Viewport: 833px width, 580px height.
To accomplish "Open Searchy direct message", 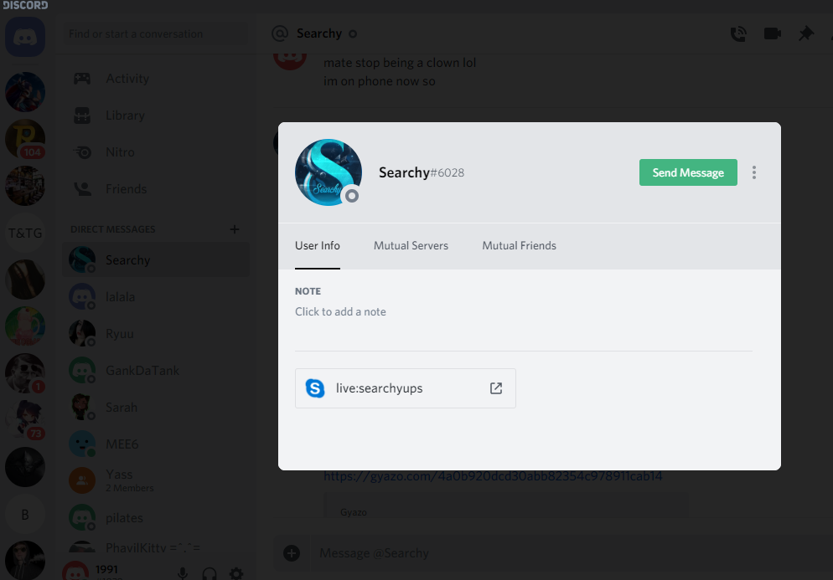I will [x=156, y=260].
